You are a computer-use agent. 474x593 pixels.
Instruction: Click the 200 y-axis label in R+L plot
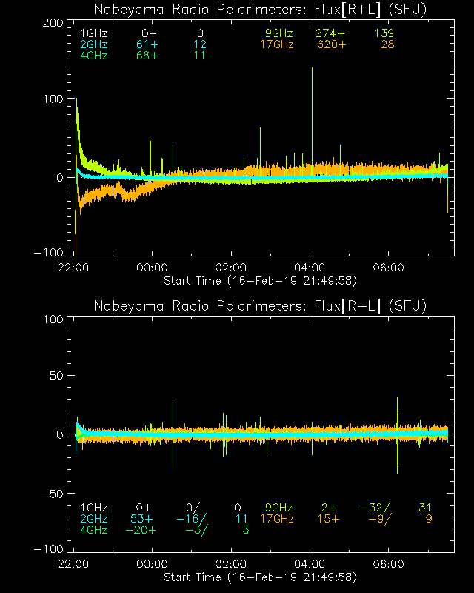tap(53, 23)
